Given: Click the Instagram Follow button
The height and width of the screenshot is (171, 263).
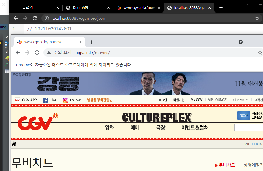Looking at the screenshot, I should (x=72, y=100).
